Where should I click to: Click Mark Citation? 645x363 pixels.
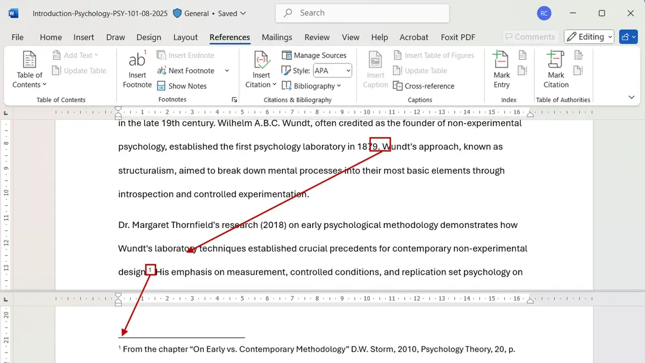pos(556,70)
